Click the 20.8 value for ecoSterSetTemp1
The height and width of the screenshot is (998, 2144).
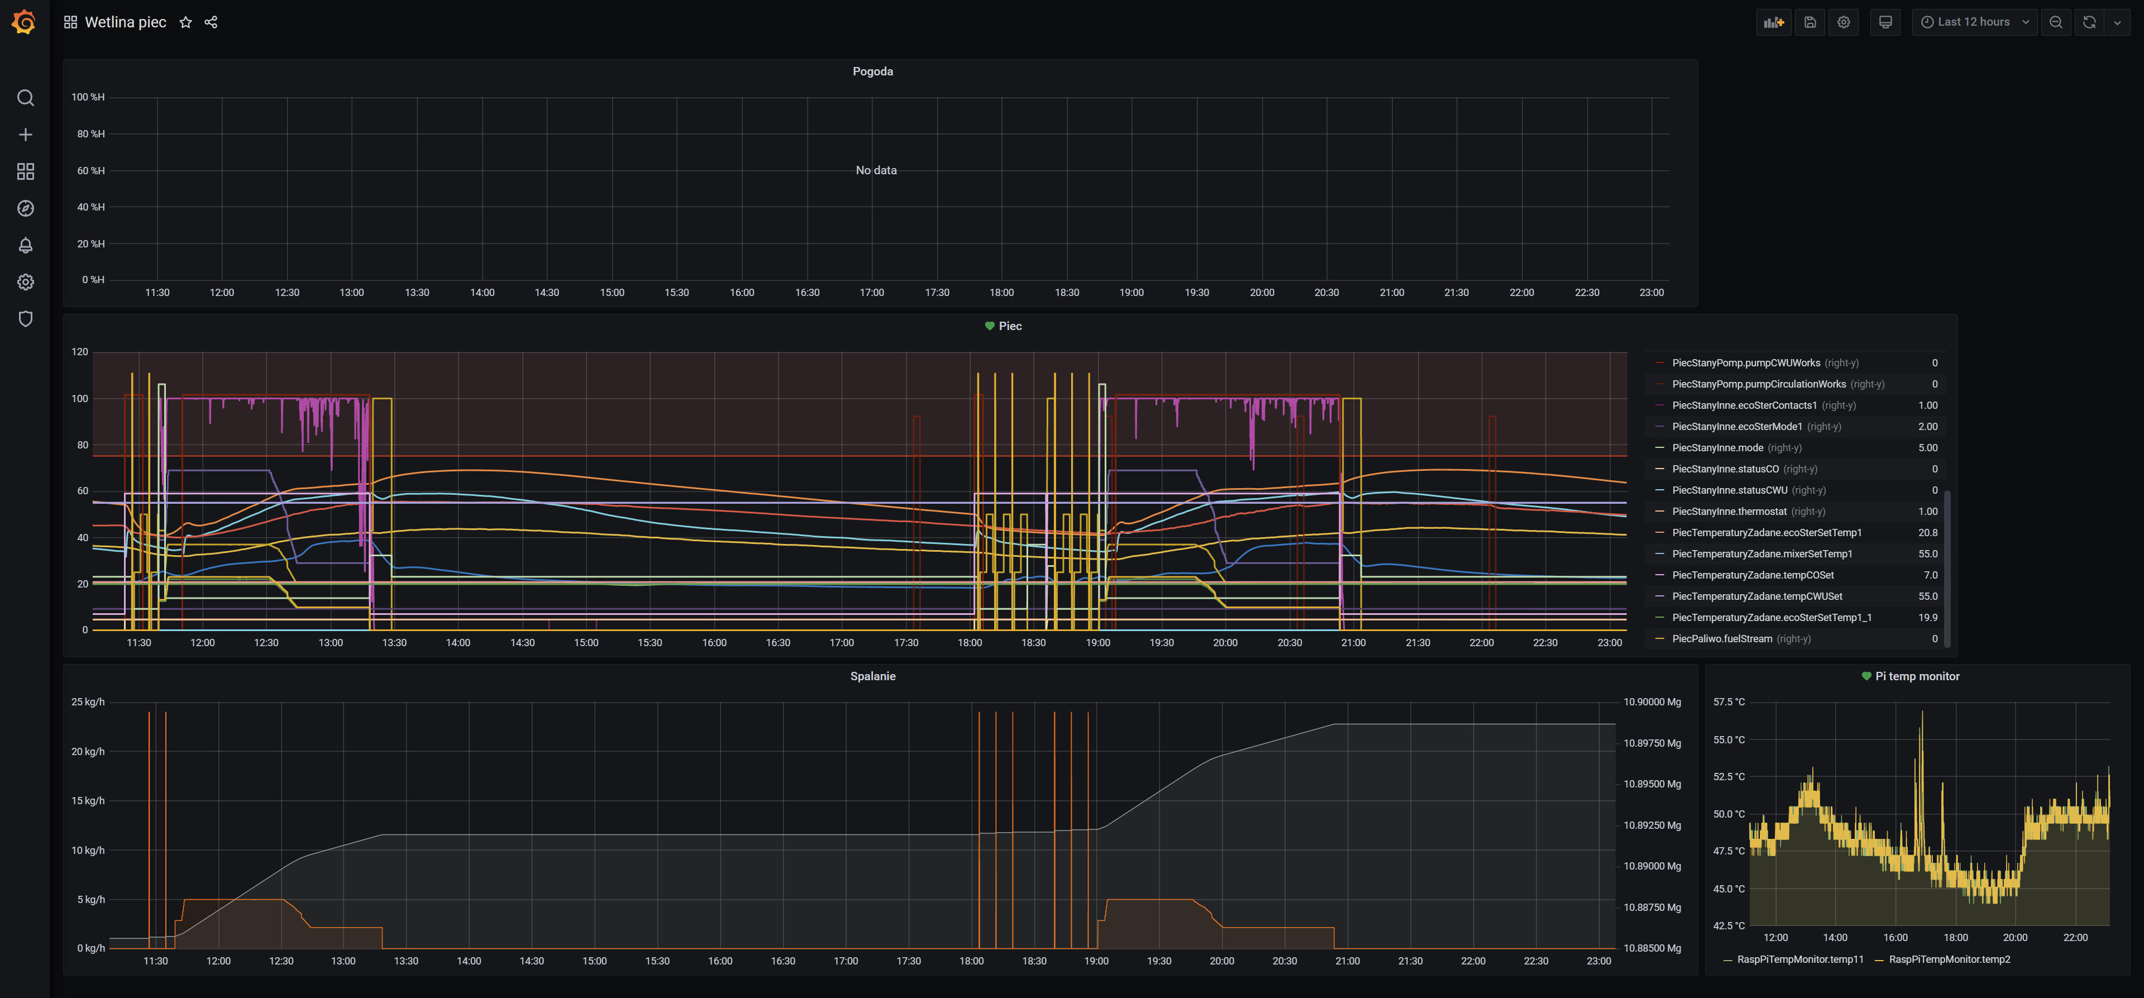tap(1928, 533)
